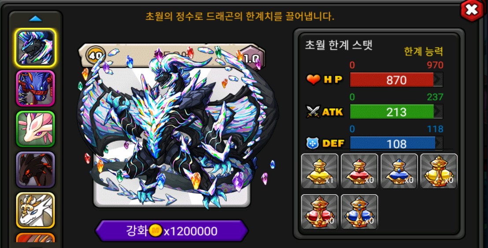Select the small blue essence potion
The height and width of the screenshot is (248, 488).
tap(399, 171)
